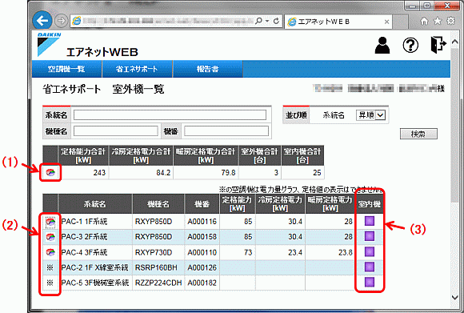Click the A000116 serial number cell
Image resolution: width=464 pixels, height=313 pixels.
pos(202,222)
